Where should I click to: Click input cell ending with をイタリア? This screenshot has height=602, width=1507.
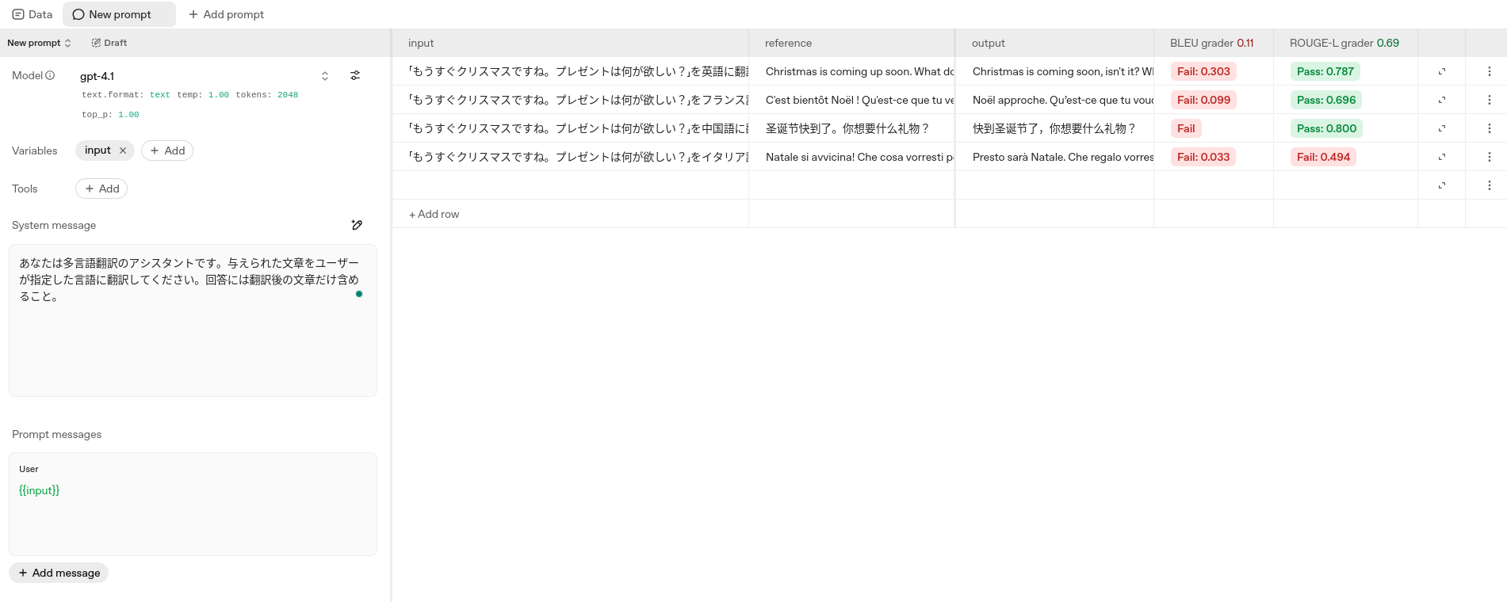pyautogui.click(x=570, y=157)
